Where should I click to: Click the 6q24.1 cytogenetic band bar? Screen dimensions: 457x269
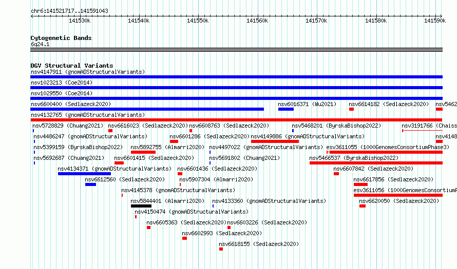pos(236,50)
